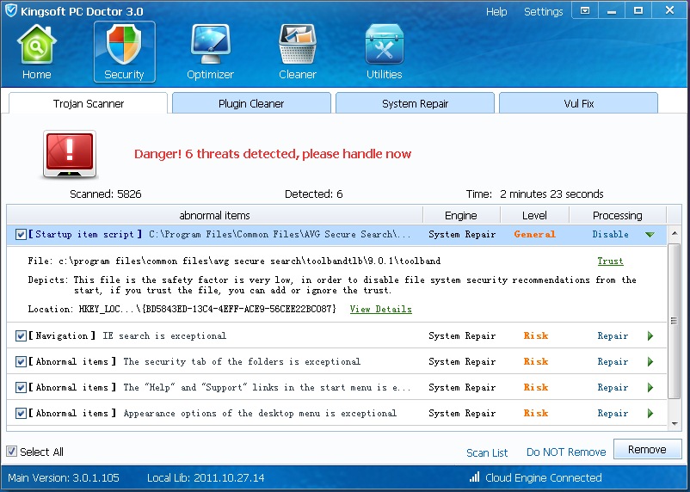Switch to the System Repair tab
This screenshot has width=690, height=492.
tap(415, 103)
